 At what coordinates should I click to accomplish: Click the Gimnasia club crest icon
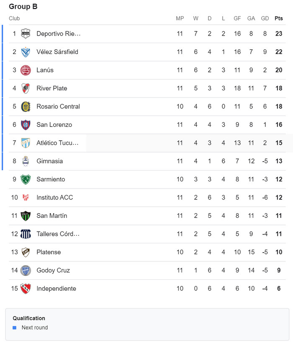[x=26, y=161]
